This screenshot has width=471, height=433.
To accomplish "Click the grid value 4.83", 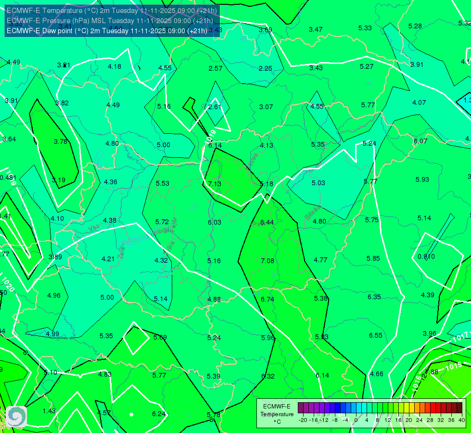I will tap(105, 374).
